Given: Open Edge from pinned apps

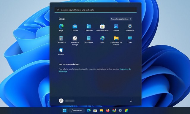Looking at the screenshot, I should (x=61, y=28).
